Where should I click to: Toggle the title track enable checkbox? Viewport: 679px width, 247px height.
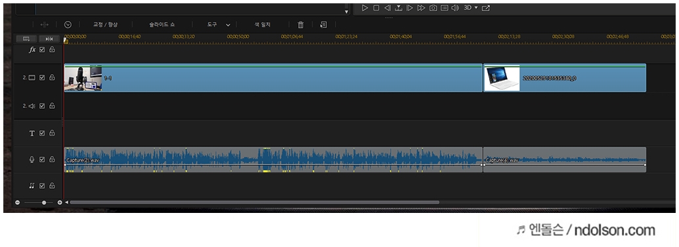point(42,133)
